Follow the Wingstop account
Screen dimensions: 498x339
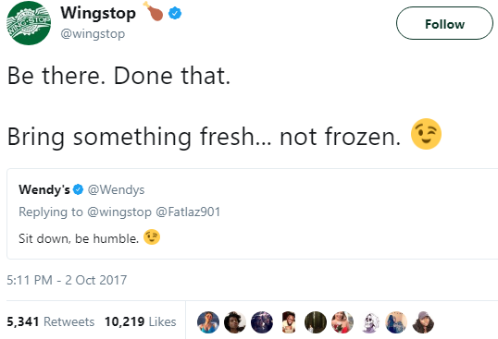coord(444,23)
